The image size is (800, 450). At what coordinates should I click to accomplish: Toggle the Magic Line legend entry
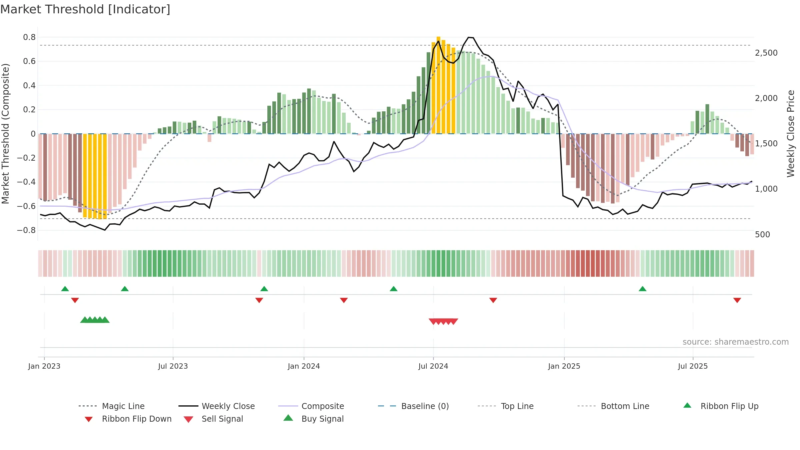click(111, 406)
